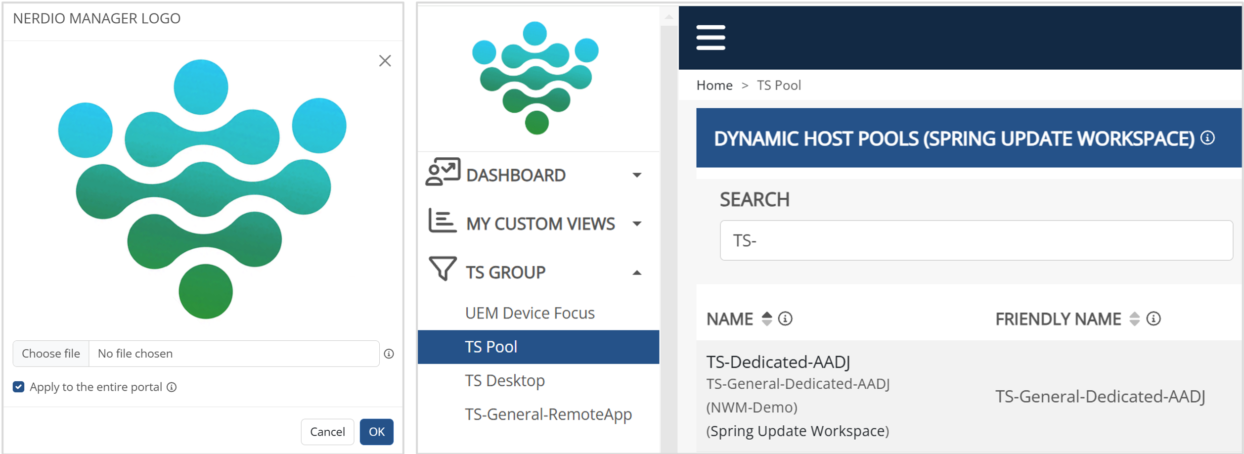Sort table by FRIENDLY NAME column arrows

coord(1134,319)
